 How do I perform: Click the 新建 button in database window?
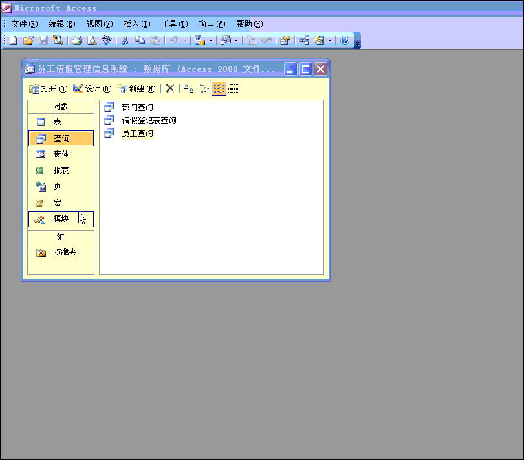[136, 89]
